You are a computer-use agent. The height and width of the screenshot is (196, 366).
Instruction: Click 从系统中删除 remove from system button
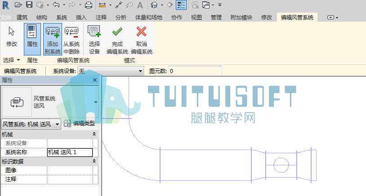71,39
